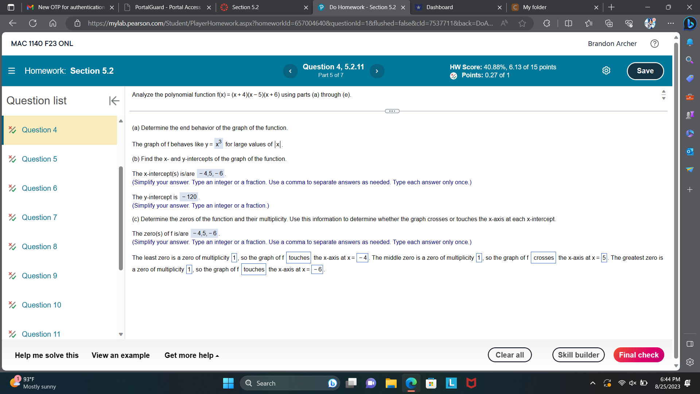Open the Microsoft 365 sidebar icon
Screen dimensions: 700x394
coord(690,133)
